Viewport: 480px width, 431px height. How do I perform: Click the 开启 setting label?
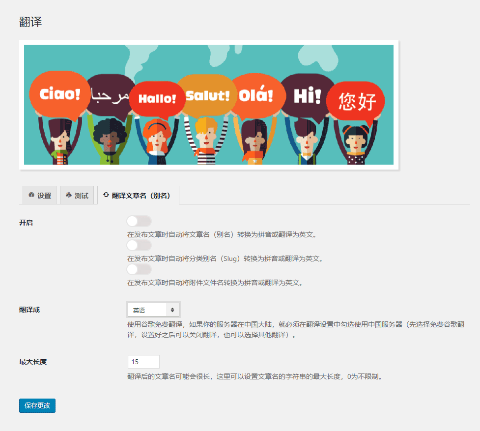26,223
